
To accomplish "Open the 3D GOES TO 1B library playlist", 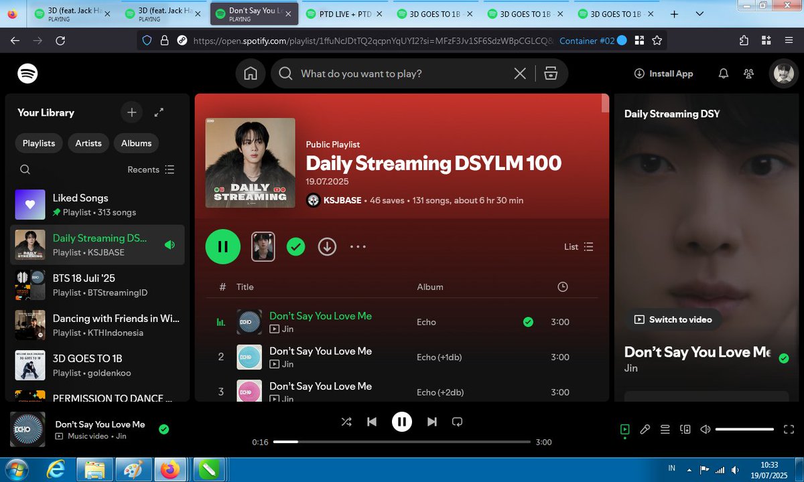I will click(x=97, y=365).
